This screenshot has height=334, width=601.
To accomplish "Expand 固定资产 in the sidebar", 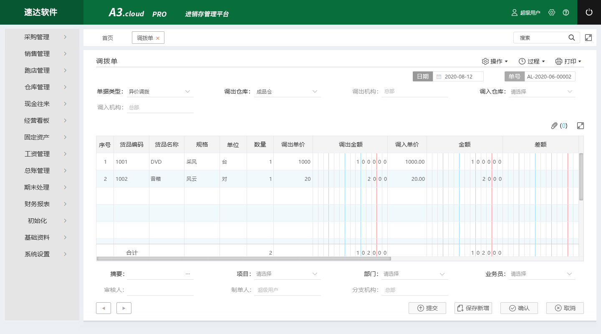I will (x=42, y=137).
